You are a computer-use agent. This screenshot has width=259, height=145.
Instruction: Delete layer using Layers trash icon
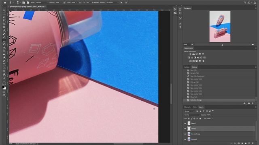253,143
